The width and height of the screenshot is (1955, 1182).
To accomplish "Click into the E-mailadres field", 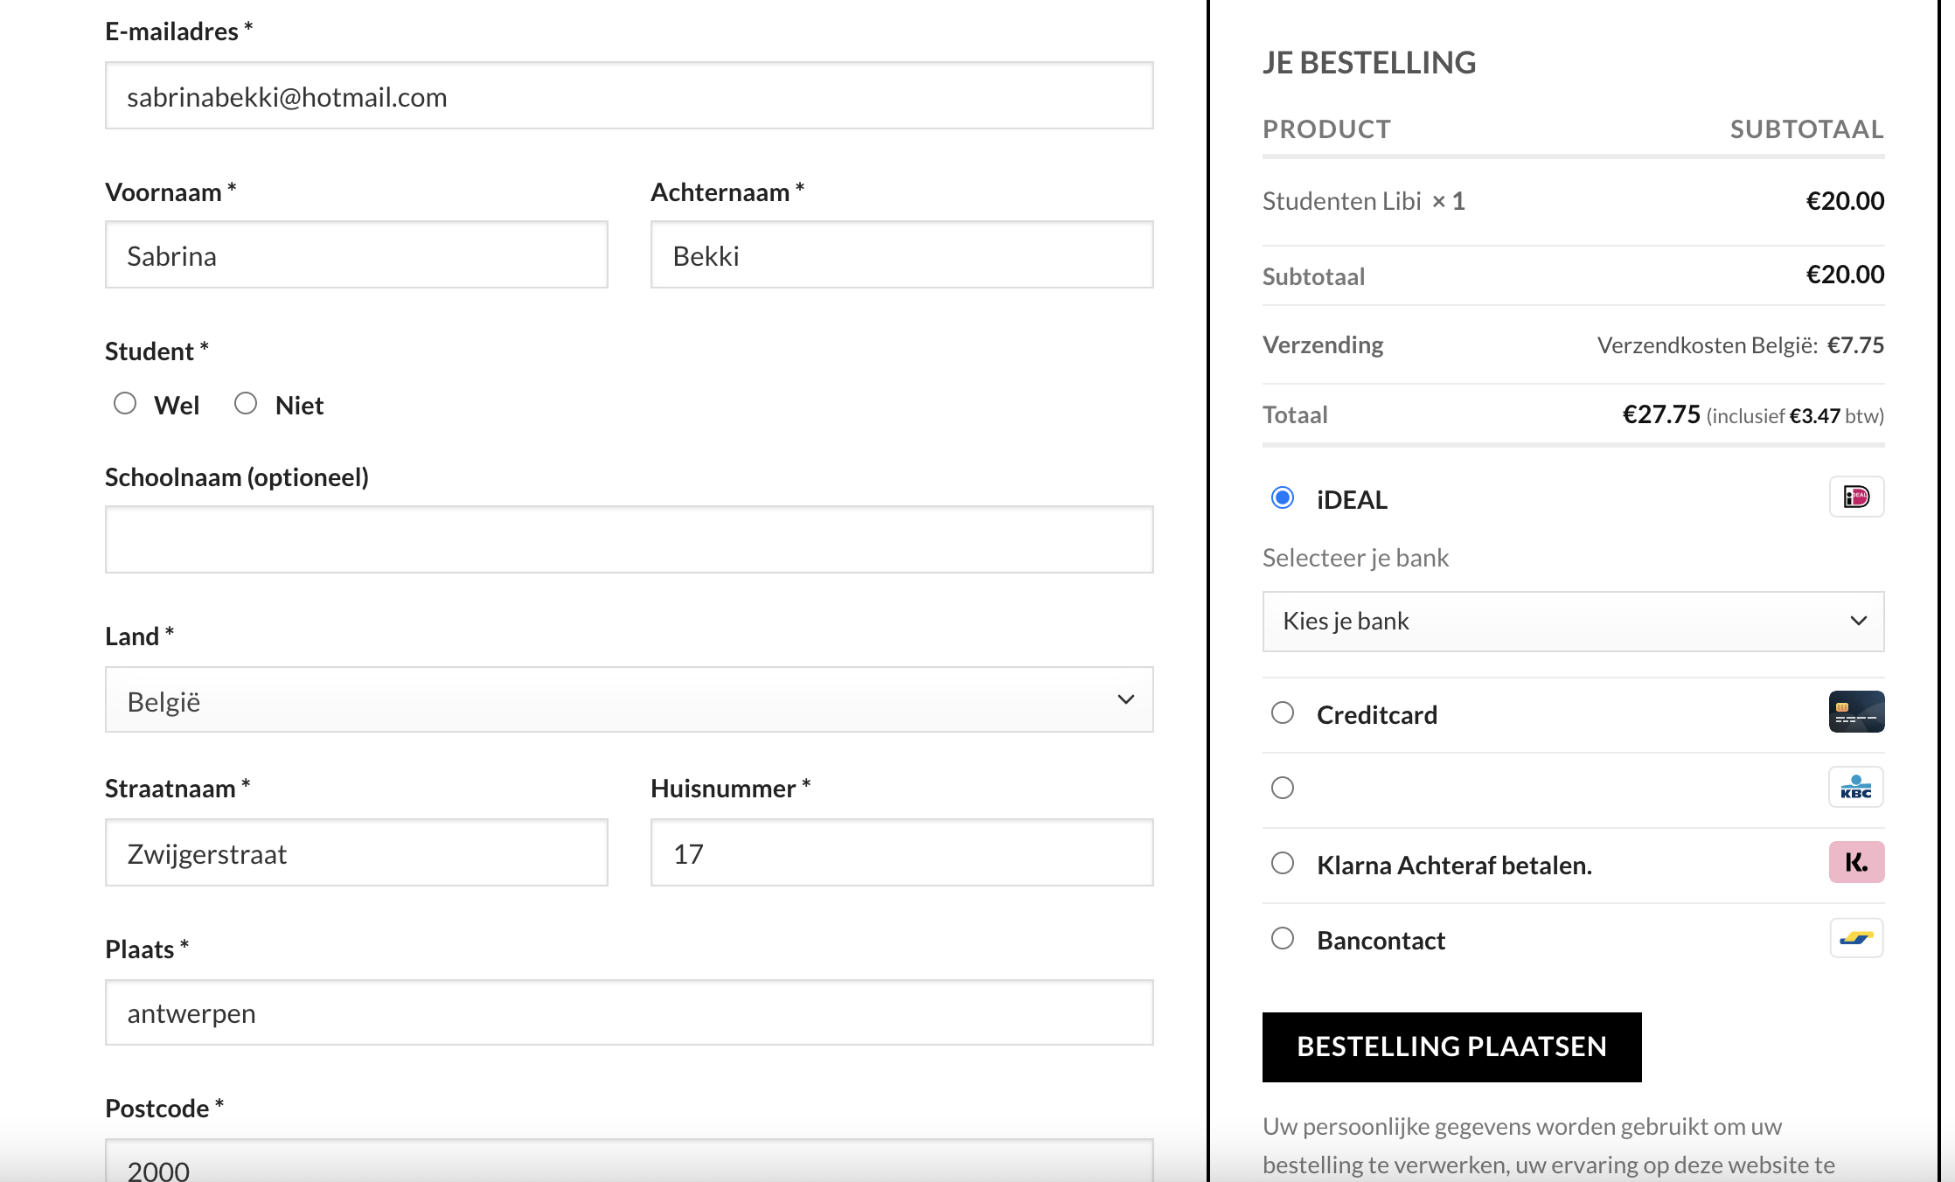I will coord(628,96).
